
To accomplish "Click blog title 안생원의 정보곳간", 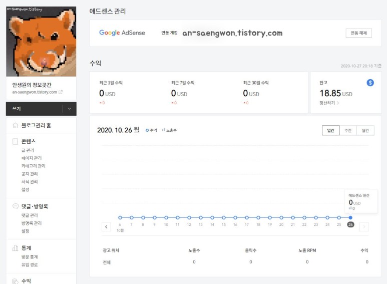I will click(32, 85).
